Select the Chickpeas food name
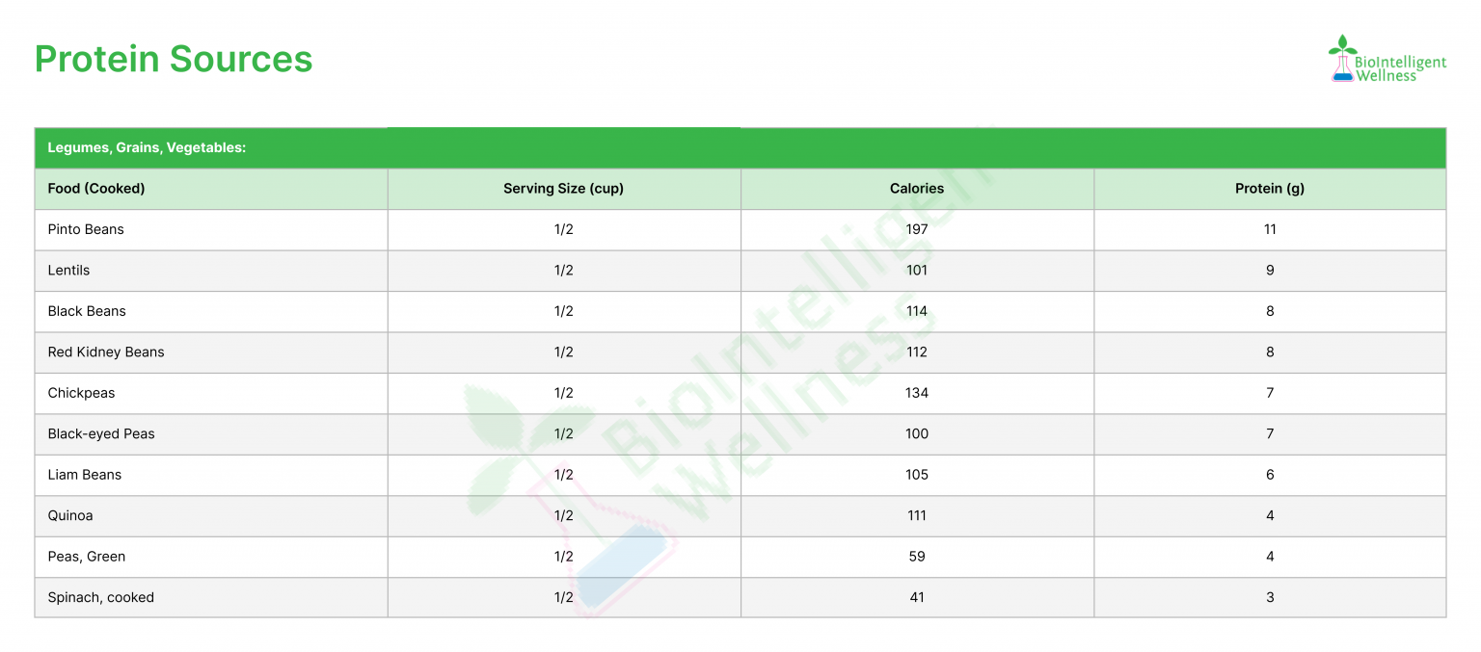This screenshot has height=652, width=1481. 81,393
